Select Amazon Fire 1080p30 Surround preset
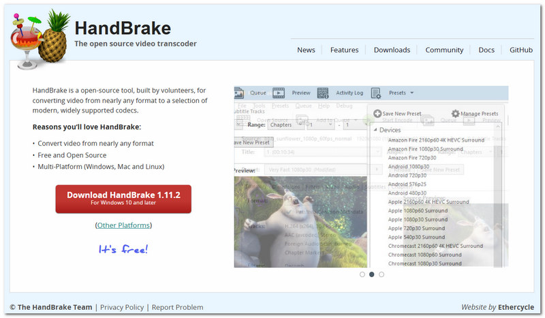Screen dimensions: 545x318 tap(425, 148)
